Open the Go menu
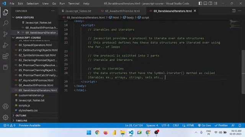Image resolution: width=245 pixels, height=137 pixels. point(54,3)
